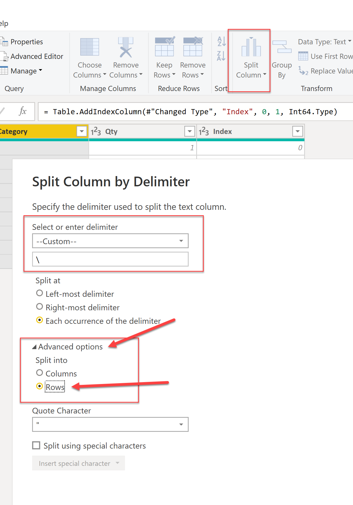353x505 pixels.
Task: Sort ascending with the A-Z icon
Action: pyautogui.click(x=221, y=41)
